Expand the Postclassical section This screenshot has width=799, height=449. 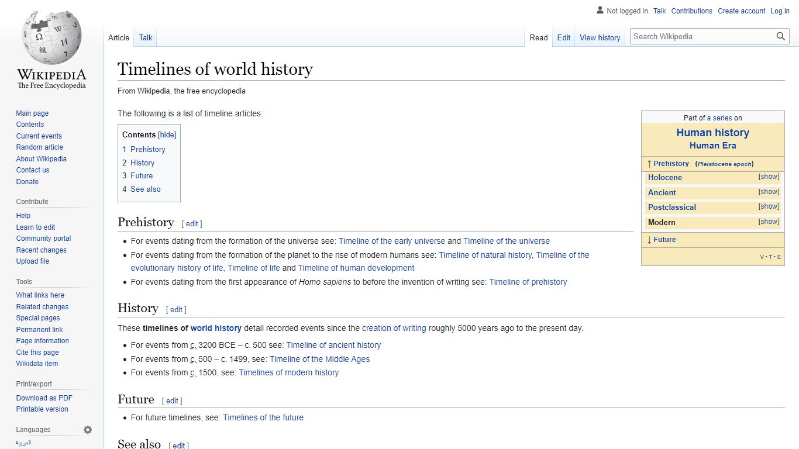tap(769, 206)
